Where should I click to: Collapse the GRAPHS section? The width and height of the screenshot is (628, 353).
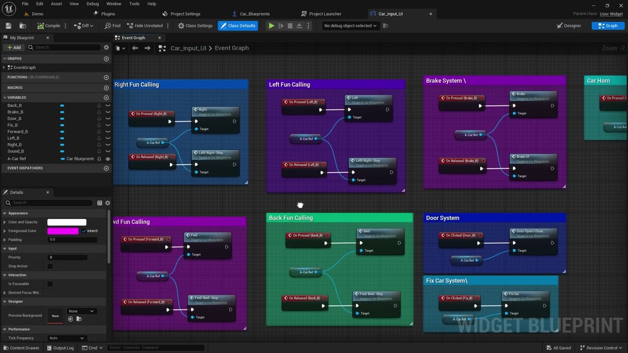click(4, 59)
